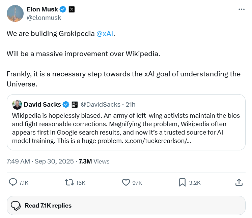Image resolution: width=252 pixels, height=218 pixels.
Task: Share the post via the upload icon
Action: (239, 182)
